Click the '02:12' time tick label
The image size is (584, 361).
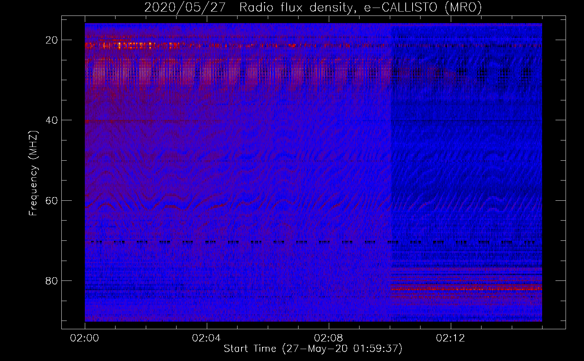click(x=450, y=338)
